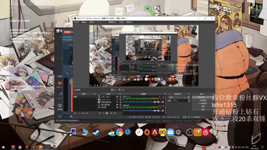Open the QQ penguin desktop icon
The height and width of the screenshot is (150, 267).
(x=112, y=132)
